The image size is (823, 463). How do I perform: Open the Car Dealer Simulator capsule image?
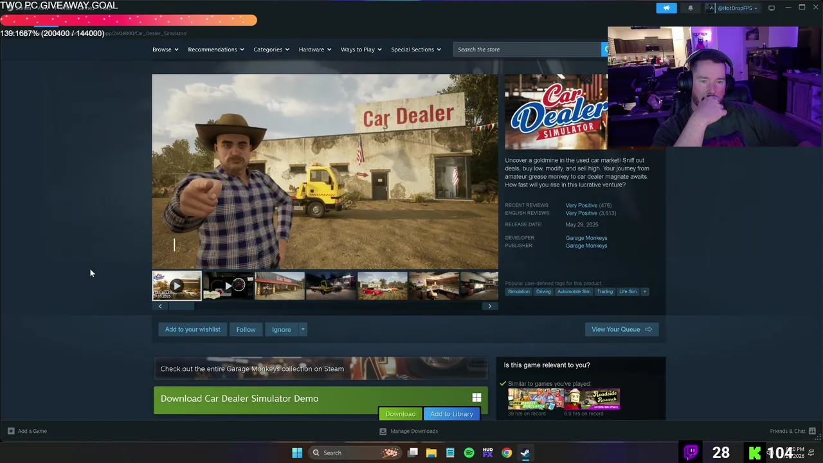[x=556, y=112]
